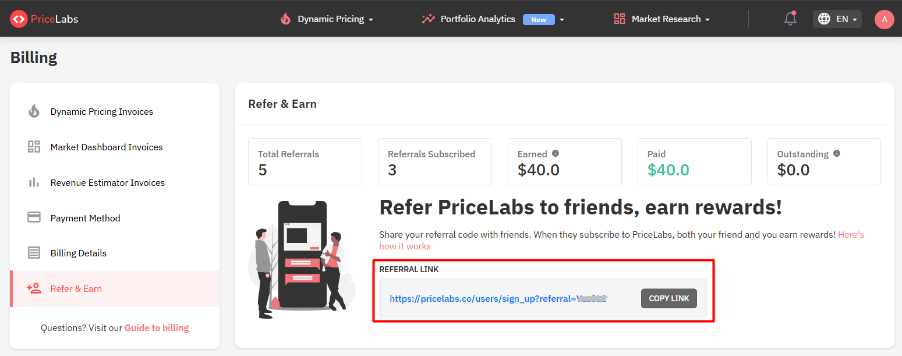Viewport: 902px width, 356px height.
Task: Click the Portfolio Analytics chart icon
Action: point(428,19)
